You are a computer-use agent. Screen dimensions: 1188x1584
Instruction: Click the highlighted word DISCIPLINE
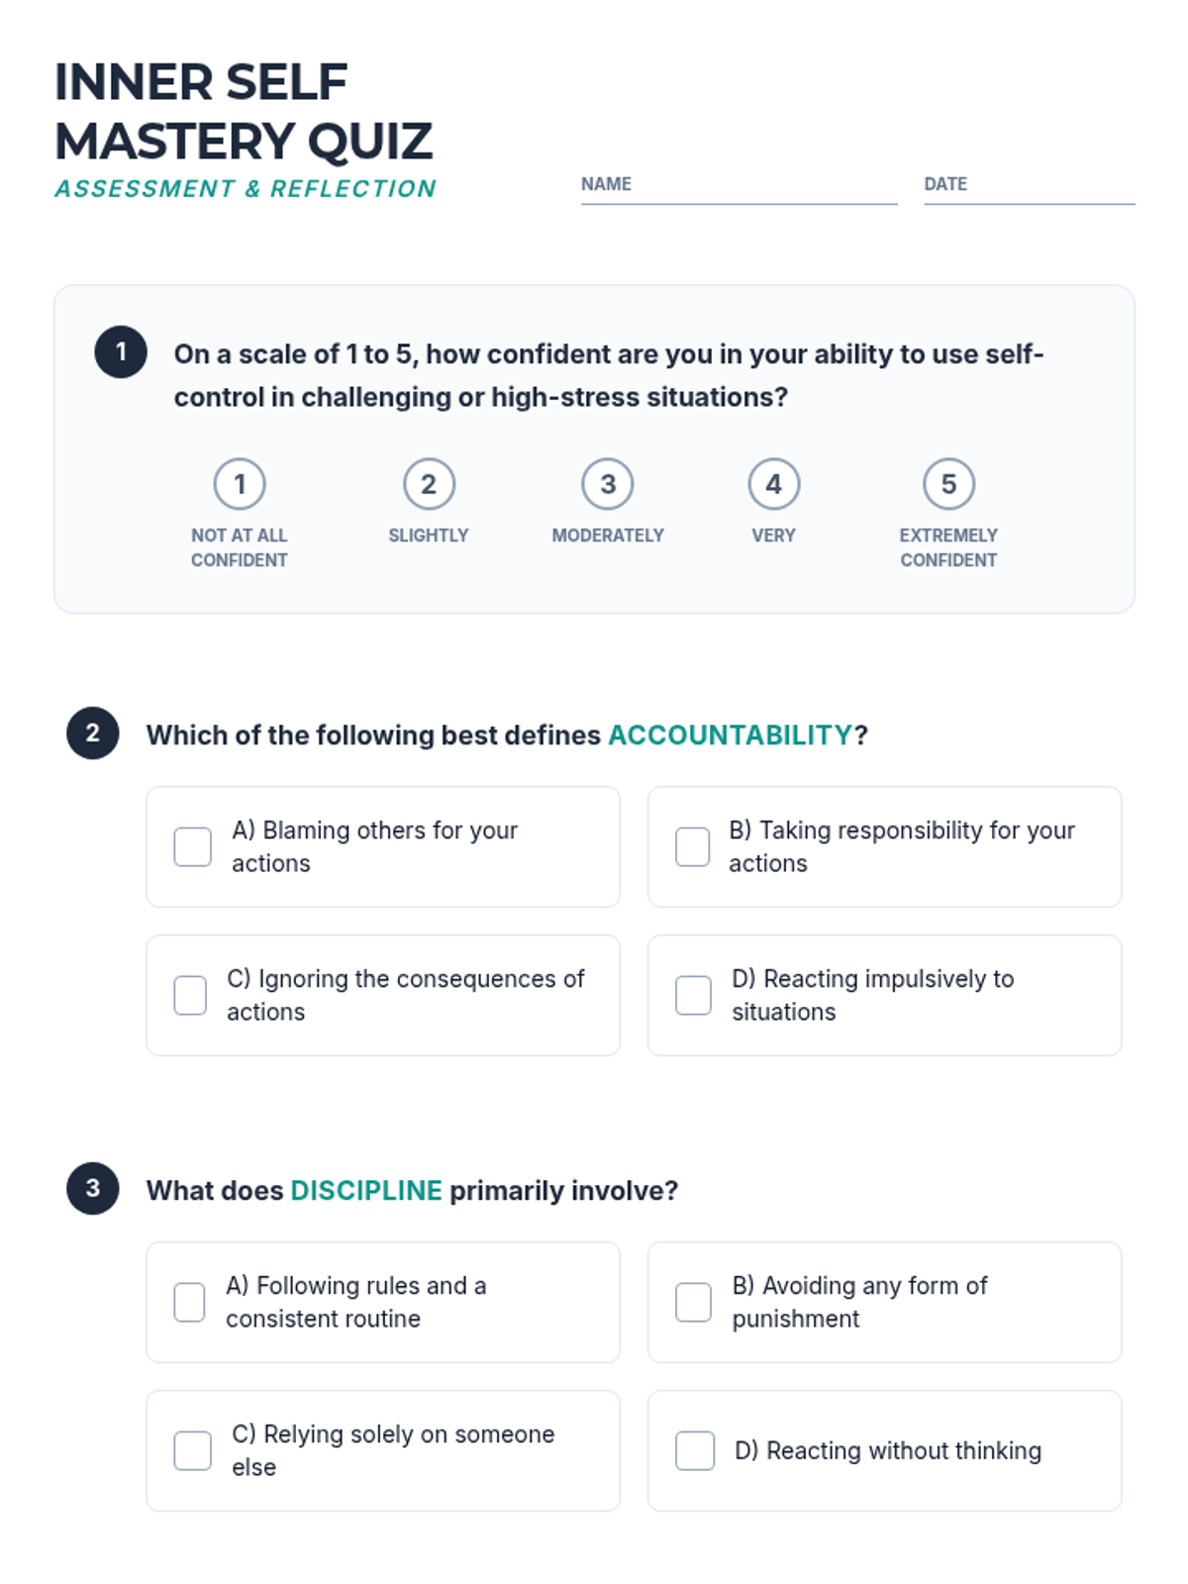(366, 1191)
